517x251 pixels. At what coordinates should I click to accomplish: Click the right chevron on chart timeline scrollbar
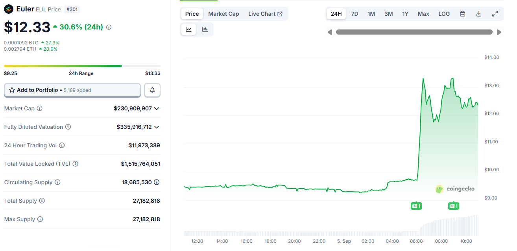pyautogui.click(x=499, y=32)
